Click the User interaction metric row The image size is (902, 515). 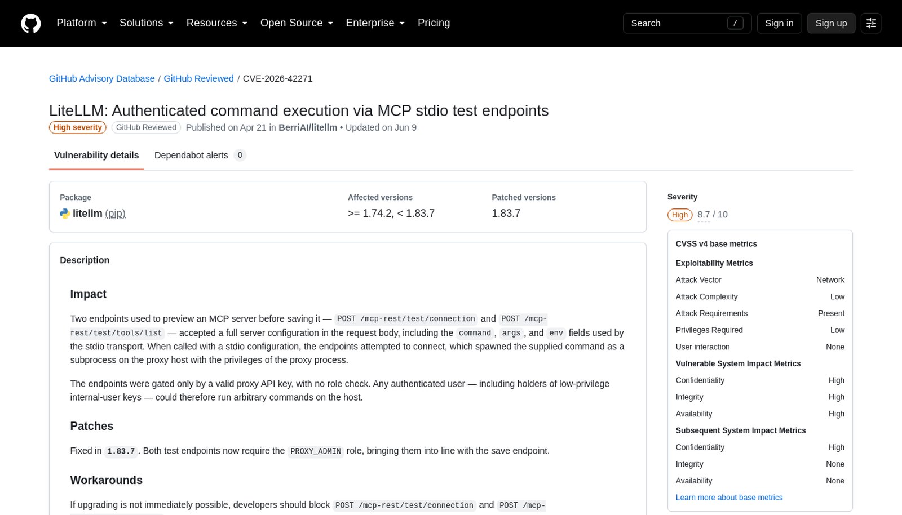pos(760,347)
